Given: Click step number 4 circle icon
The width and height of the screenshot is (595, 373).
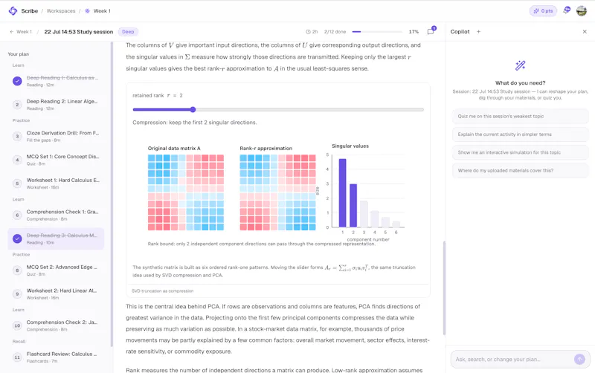Looking at the screenshot, I should [x=17, y=160].
